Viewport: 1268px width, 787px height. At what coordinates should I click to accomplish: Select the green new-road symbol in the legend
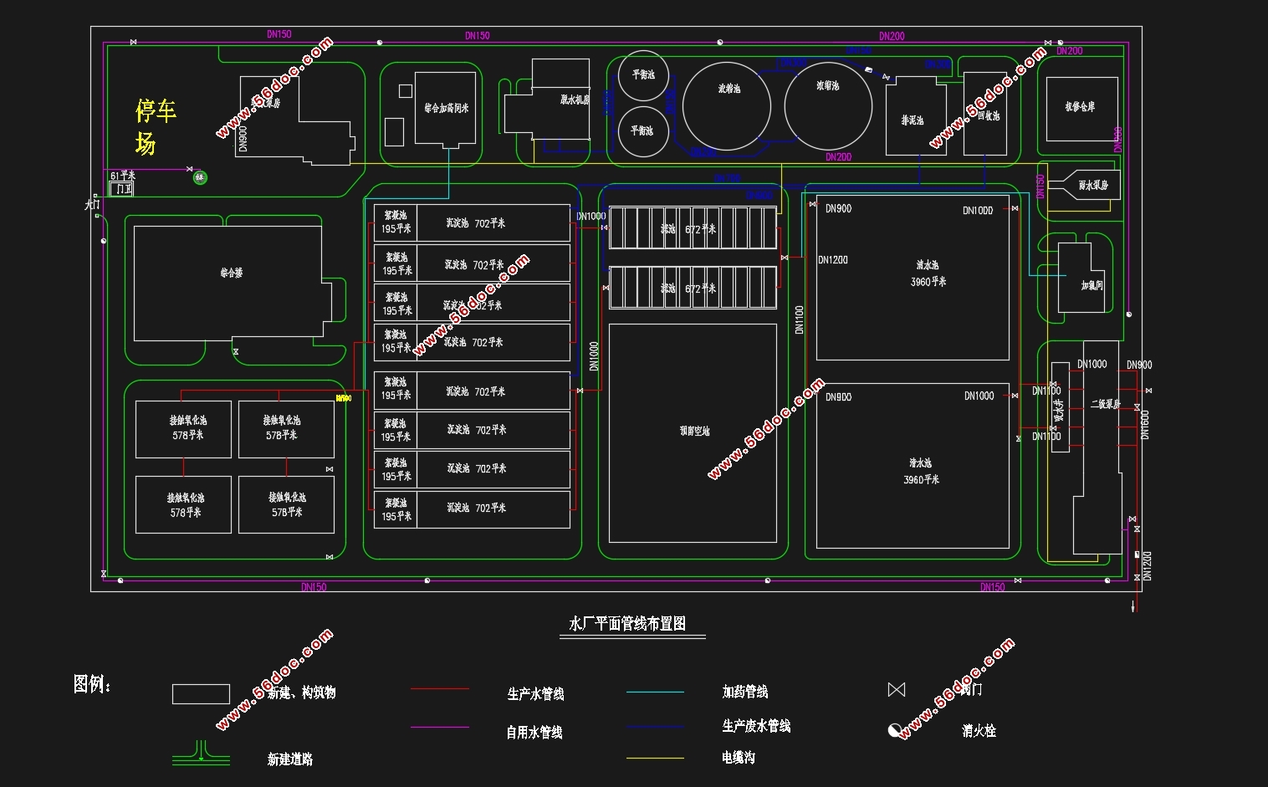coord(201,753)
